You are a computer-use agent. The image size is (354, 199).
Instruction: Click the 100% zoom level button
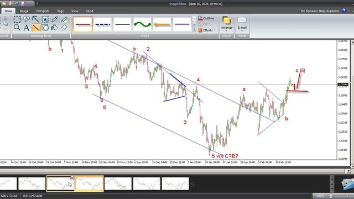(320, 196)
